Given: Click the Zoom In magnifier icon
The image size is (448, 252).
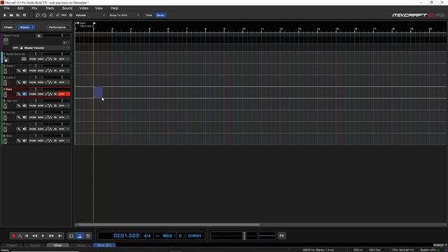Looking at the screenshot, I should [51, 15].
